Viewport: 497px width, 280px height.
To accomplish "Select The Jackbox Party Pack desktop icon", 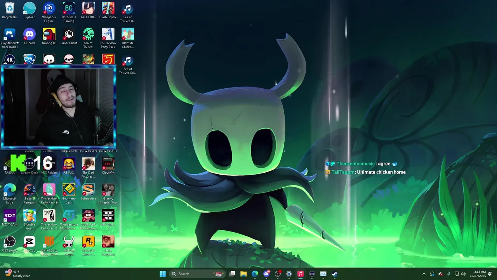I will pos(108,38).
